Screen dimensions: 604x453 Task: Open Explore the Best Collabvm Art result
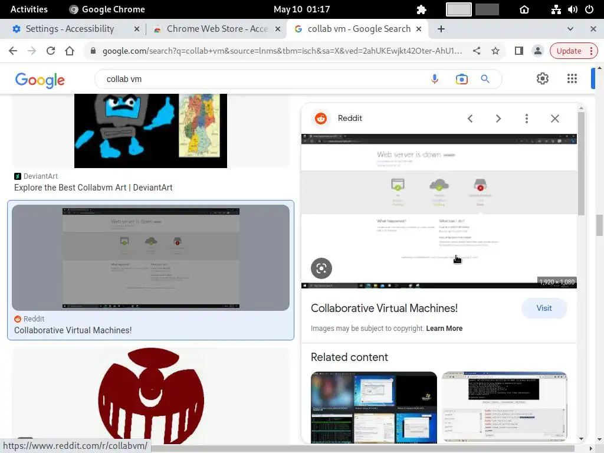[93, 188]
